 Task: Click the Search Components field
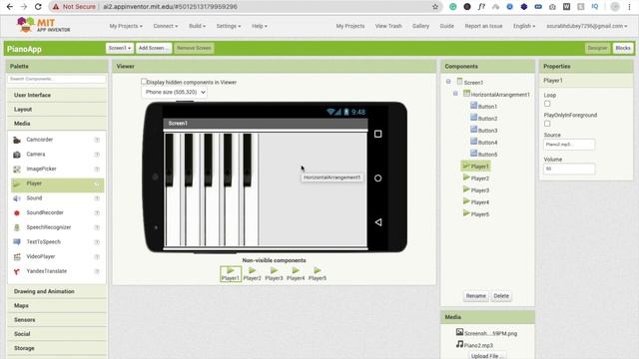click(57, 79)
